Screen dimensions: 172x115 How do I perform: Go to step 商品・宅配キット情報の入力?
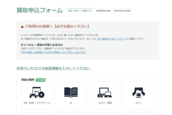(80, 11)
